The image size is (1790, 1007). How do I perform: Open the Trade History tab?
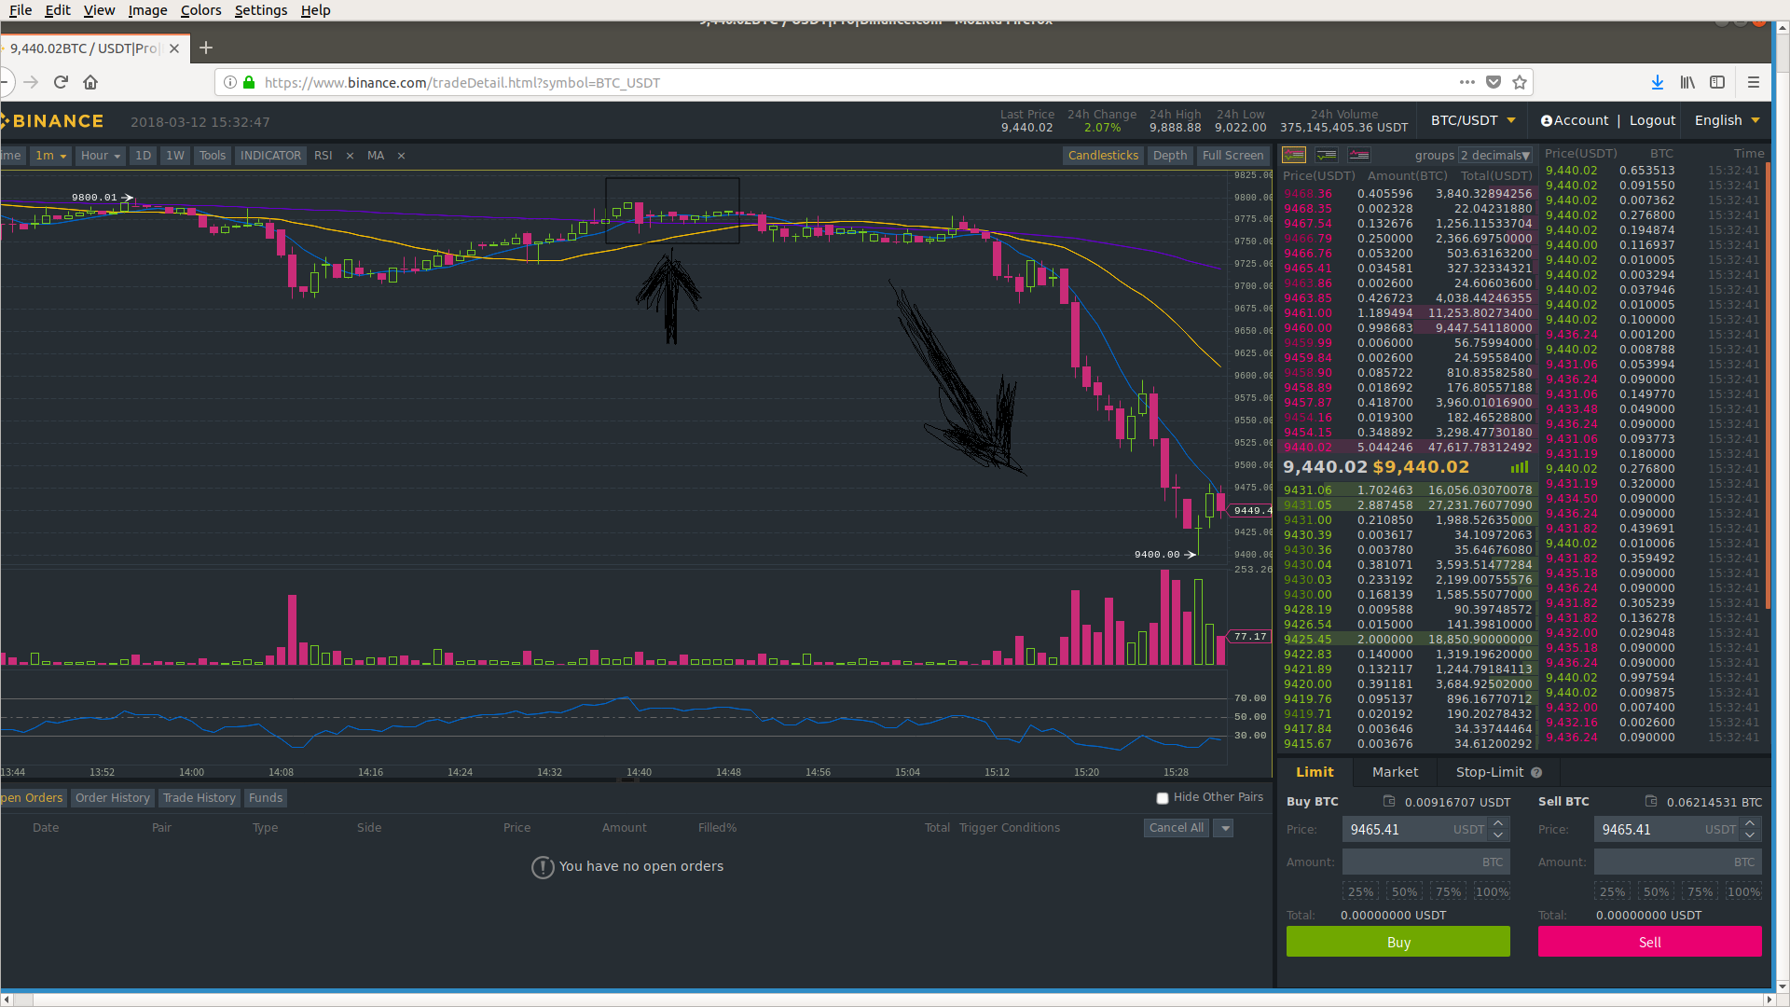(x=199, y=798)
